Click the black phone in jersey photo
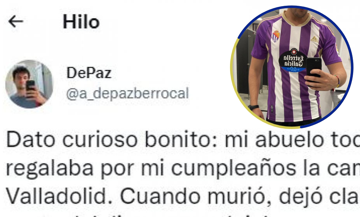Screen dimensions: 360x217 point(314,68)
